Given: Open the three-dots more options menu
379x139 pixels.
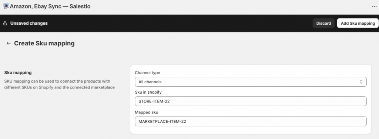Looking at the screenshot, I should tap(374, 7).
